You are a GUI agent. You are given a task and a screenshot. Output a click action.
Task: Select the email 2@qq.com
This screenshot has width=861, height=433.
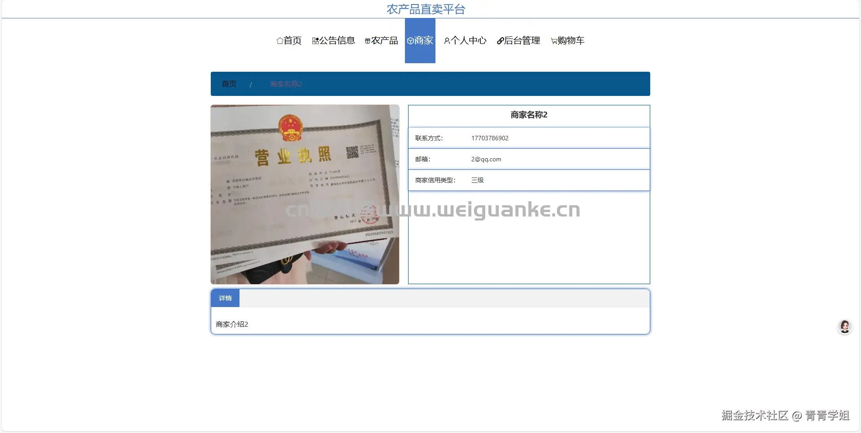pos(486,159)
